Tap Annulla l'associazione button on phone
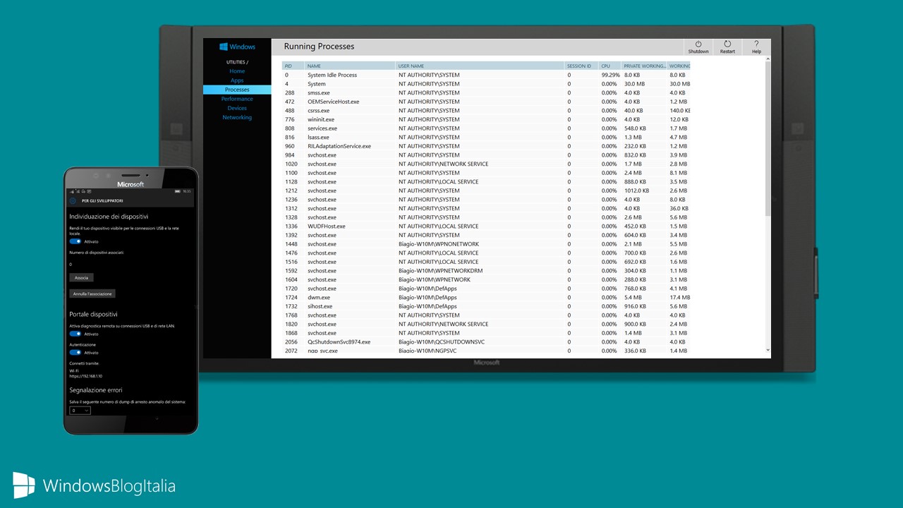This screenshot has height=508, width=903. pos(92,294)
